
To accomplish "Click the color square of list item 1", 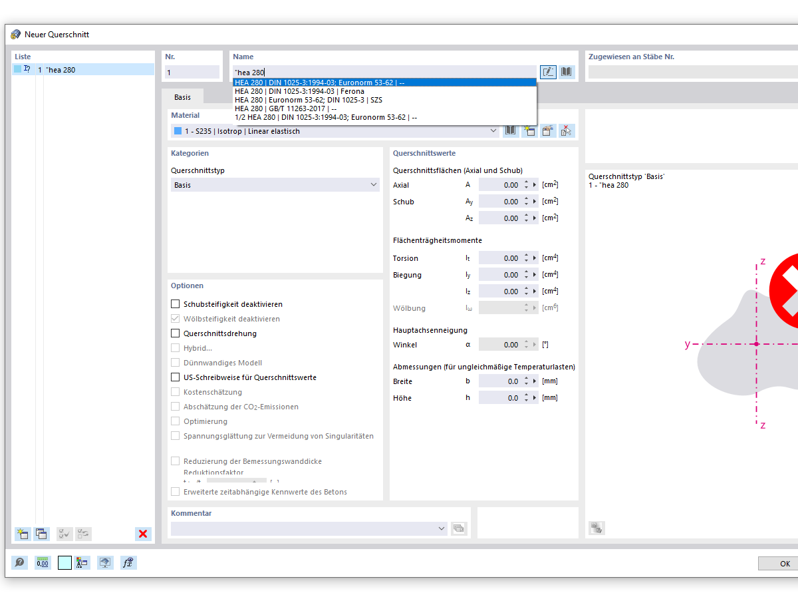I will tap(17, 69).
